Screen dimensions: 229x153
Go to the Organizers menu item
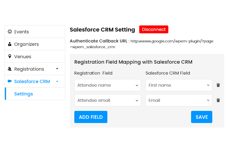[35, 44]
